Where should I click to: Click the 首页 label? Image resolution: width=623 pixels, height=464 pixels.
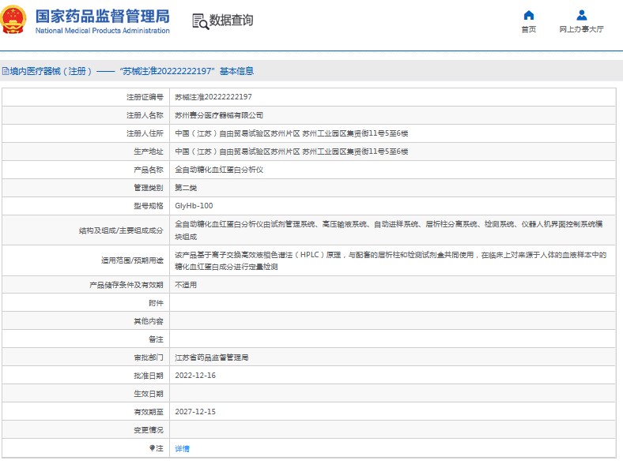(x=528, y=29)
